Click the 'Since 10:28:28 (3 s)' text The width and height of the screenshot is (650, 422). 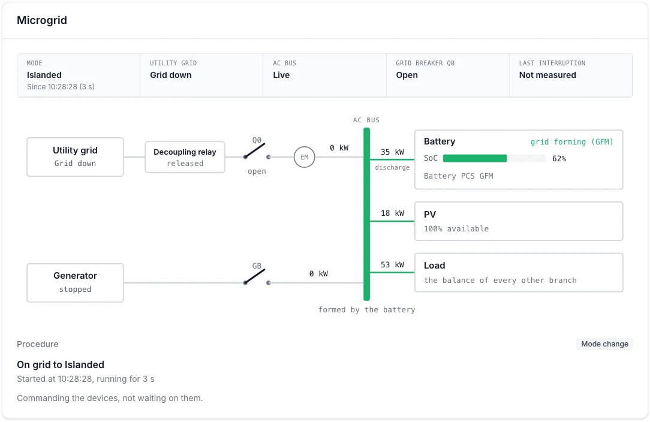point(61,87)
